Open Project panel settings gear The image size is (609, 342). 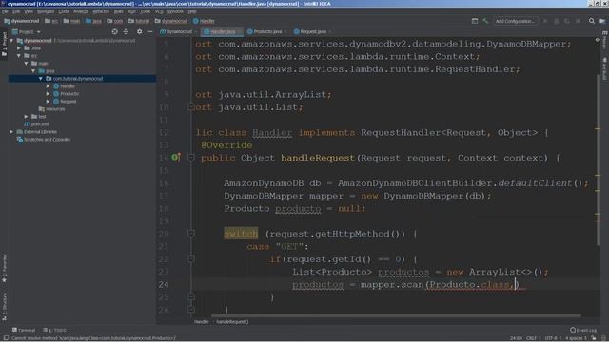(140, 31)
